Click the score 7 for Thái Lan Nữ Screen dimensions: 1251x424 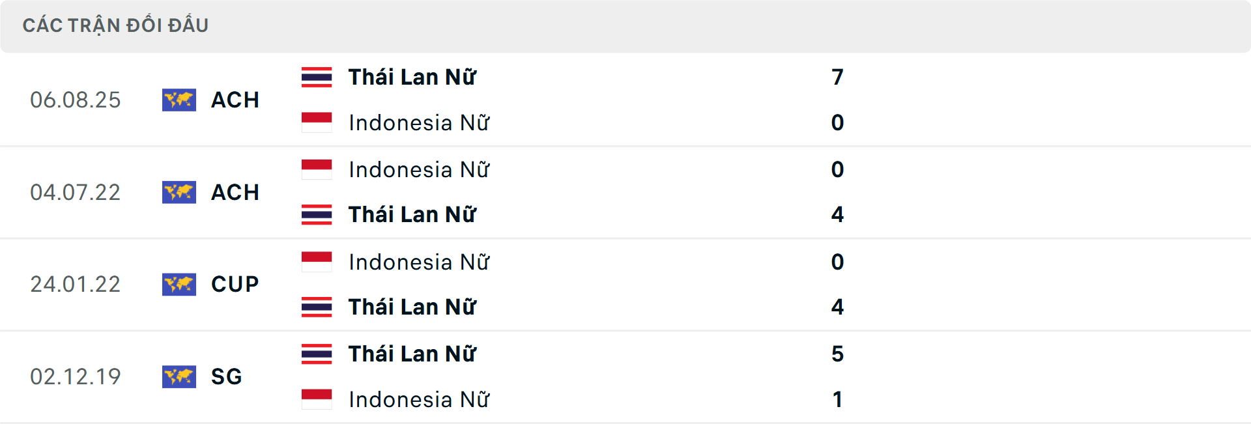[x=839, y=77]
